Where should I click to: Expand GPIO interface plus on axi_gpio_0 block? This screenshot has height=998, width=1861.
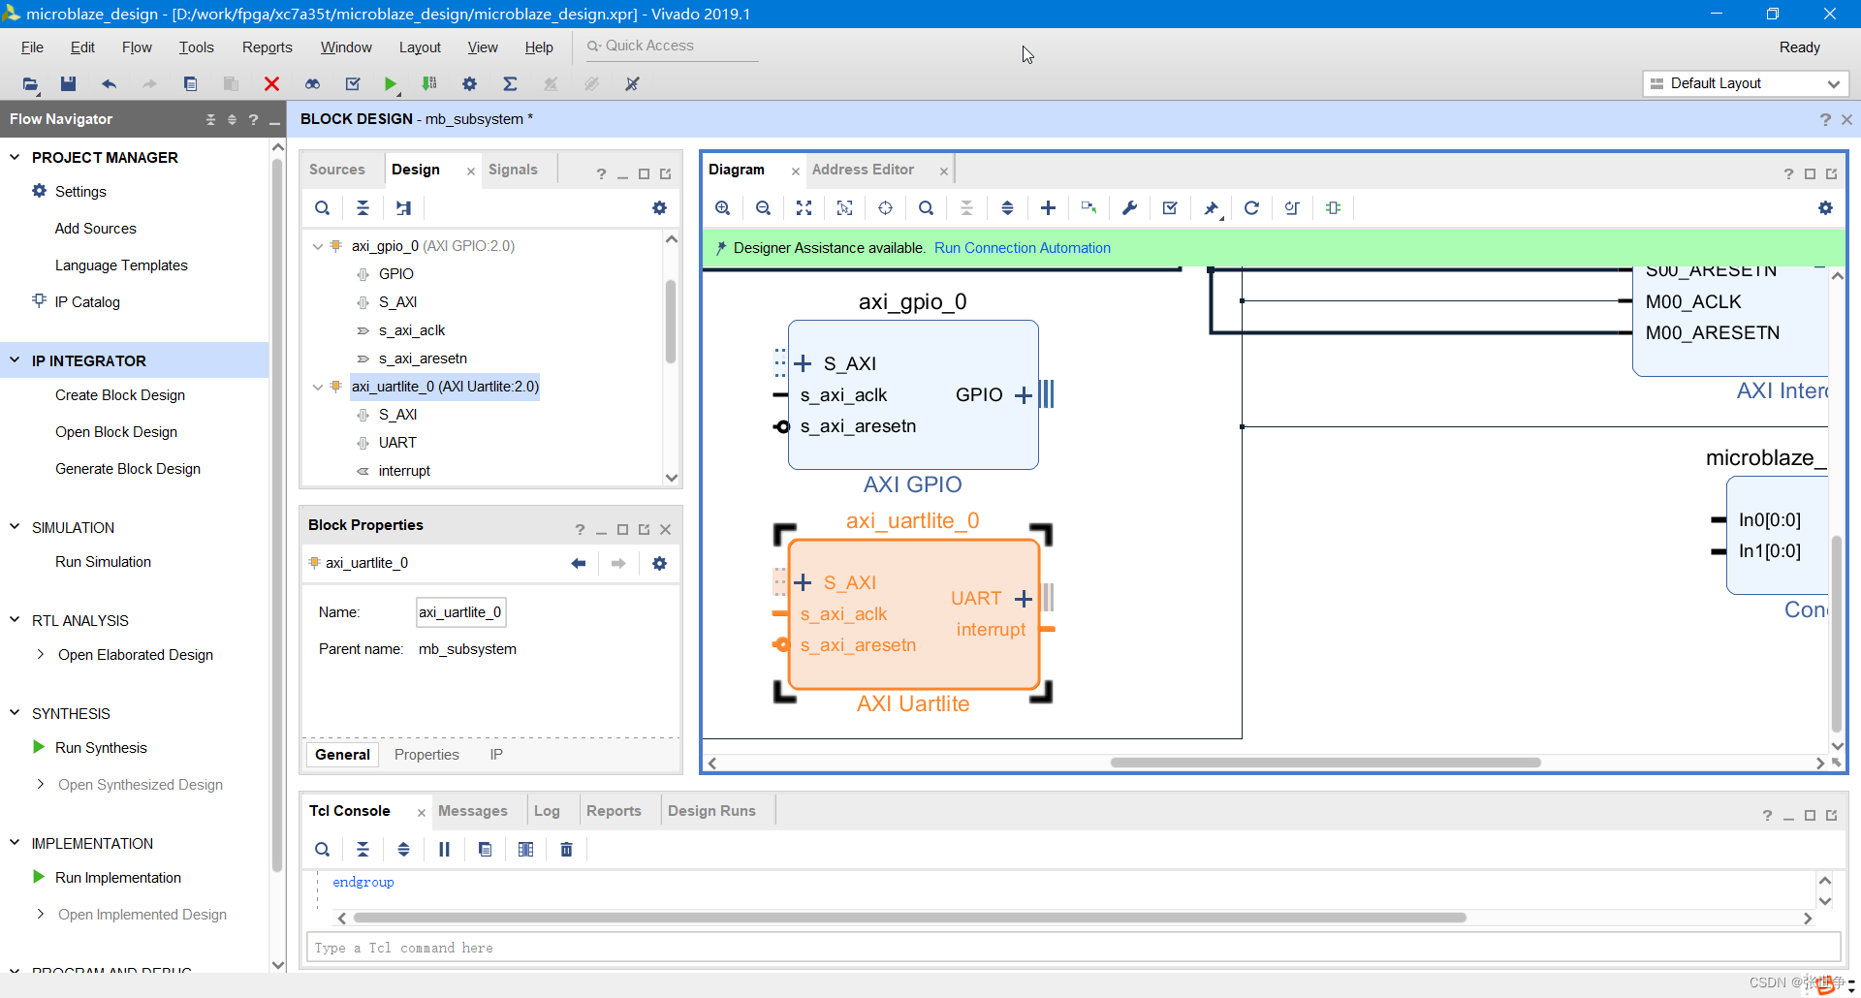point(1023,395)
